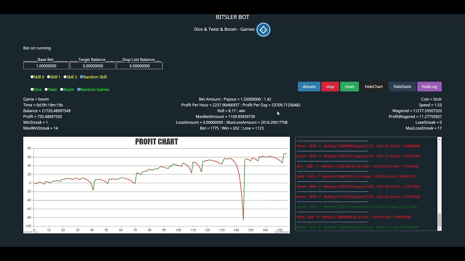Click the 'MaxBetAmount = 1109.95959739' text

click(225, 116)
